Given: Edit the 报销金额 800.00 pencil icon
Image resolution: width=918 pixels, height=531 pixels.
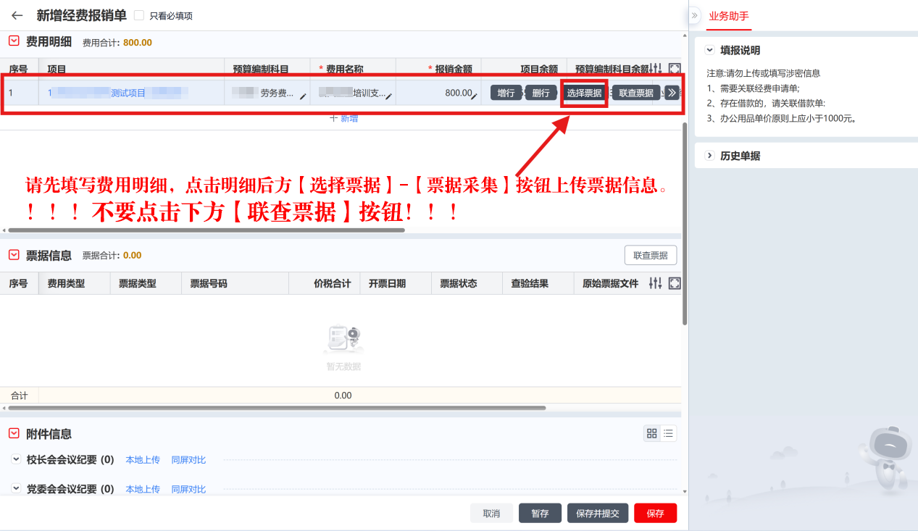Looking at the screenshot, I should pyautogui.click(x=474, y=96).
